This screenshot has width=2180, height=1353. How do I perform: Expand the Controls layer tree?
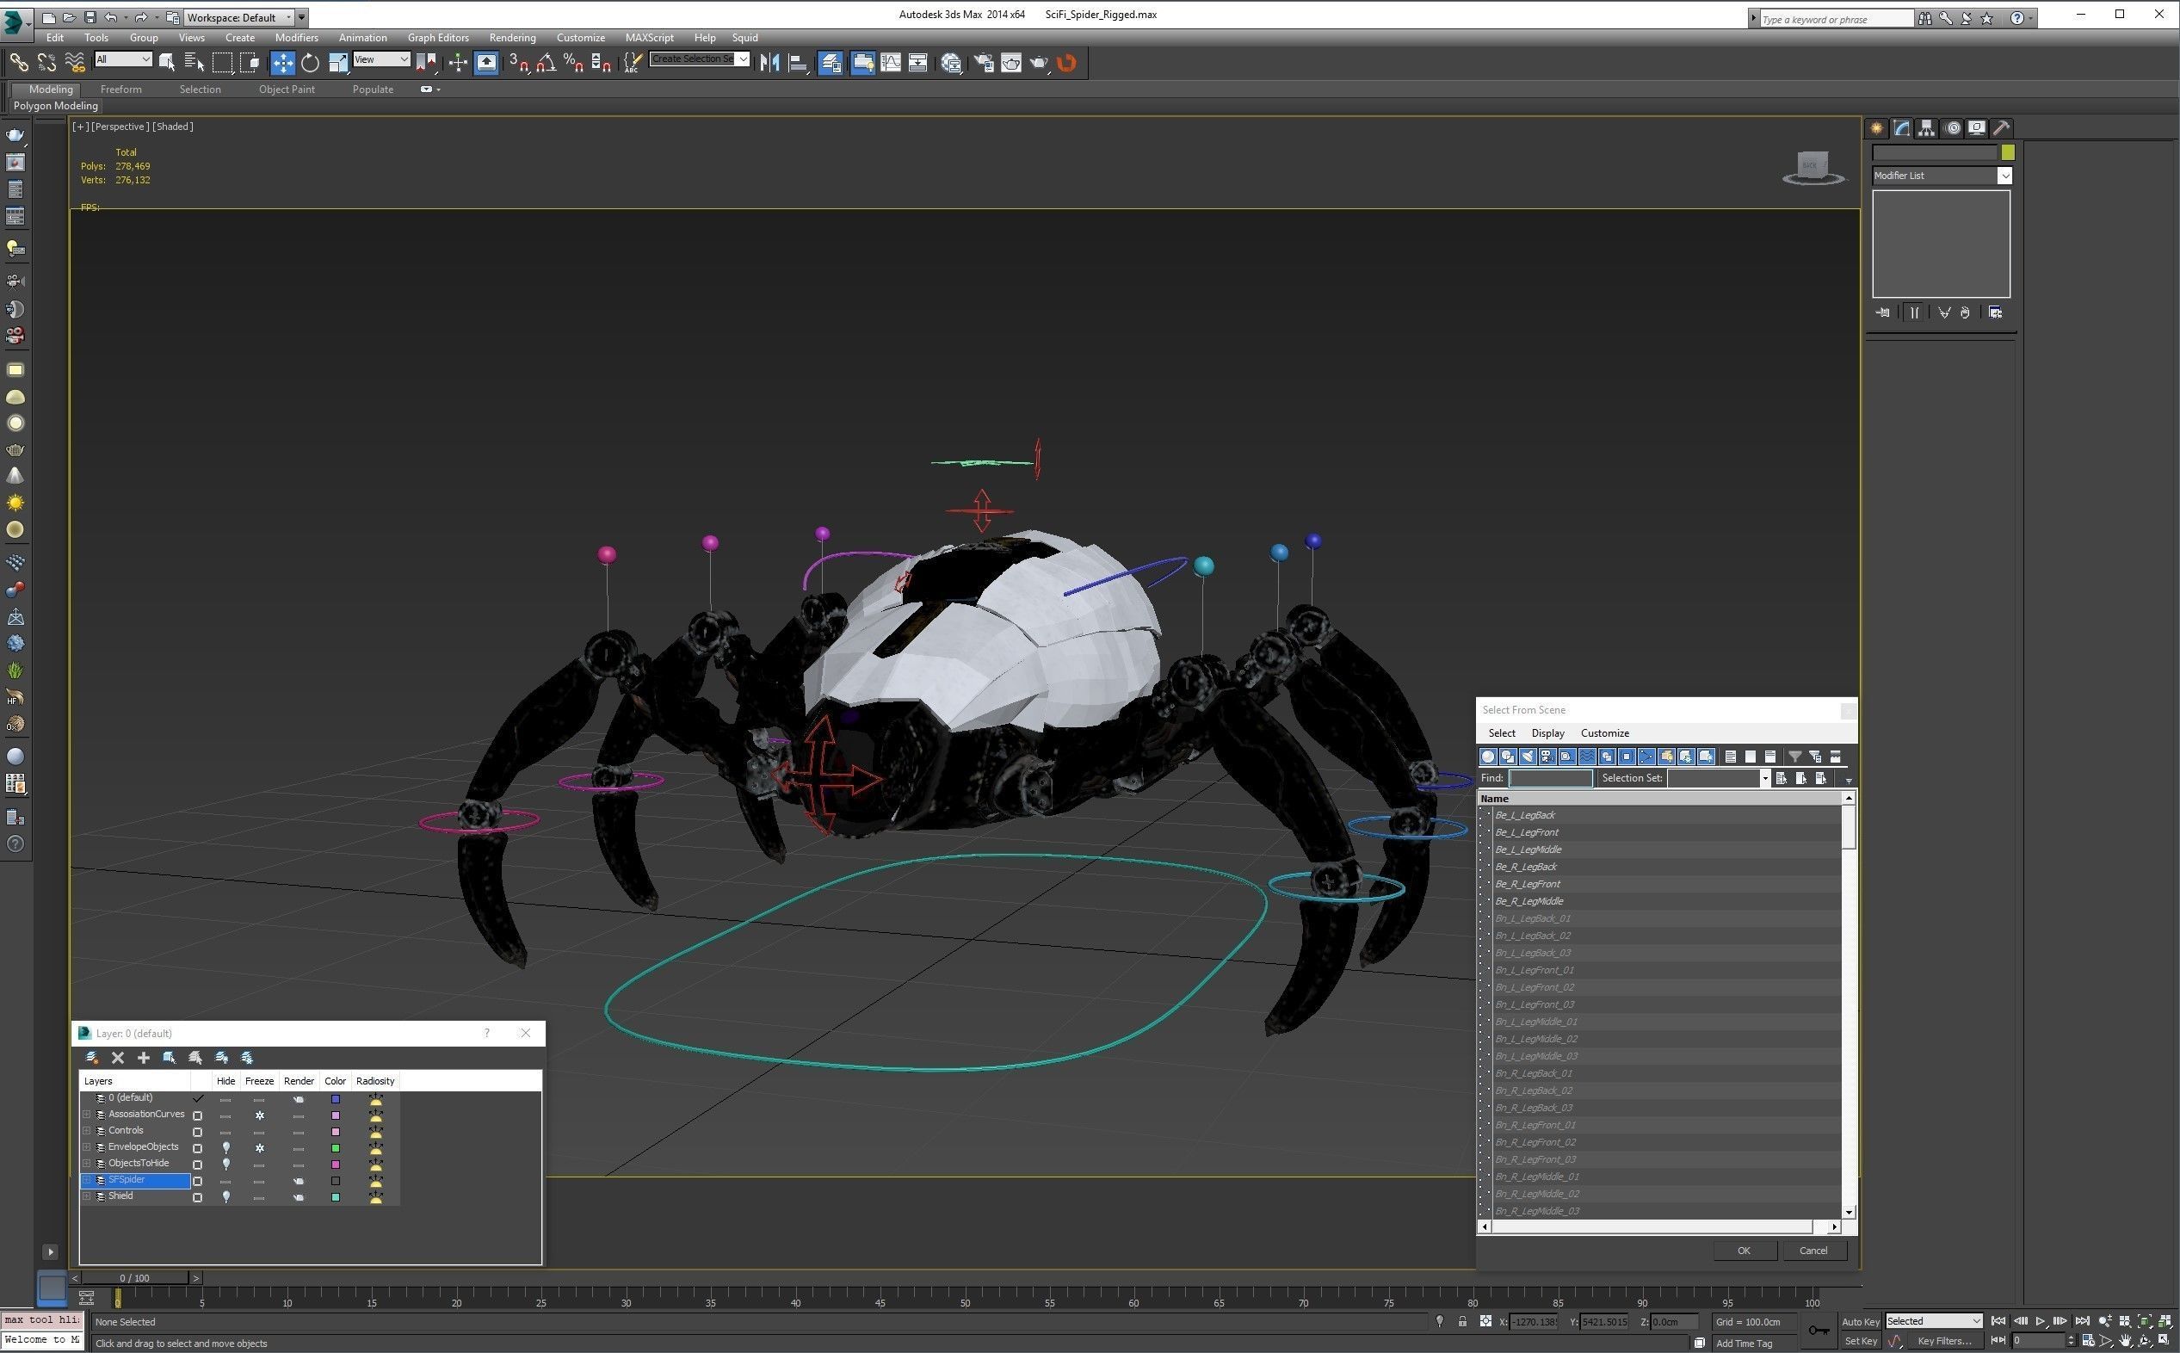click(87, 1131)
